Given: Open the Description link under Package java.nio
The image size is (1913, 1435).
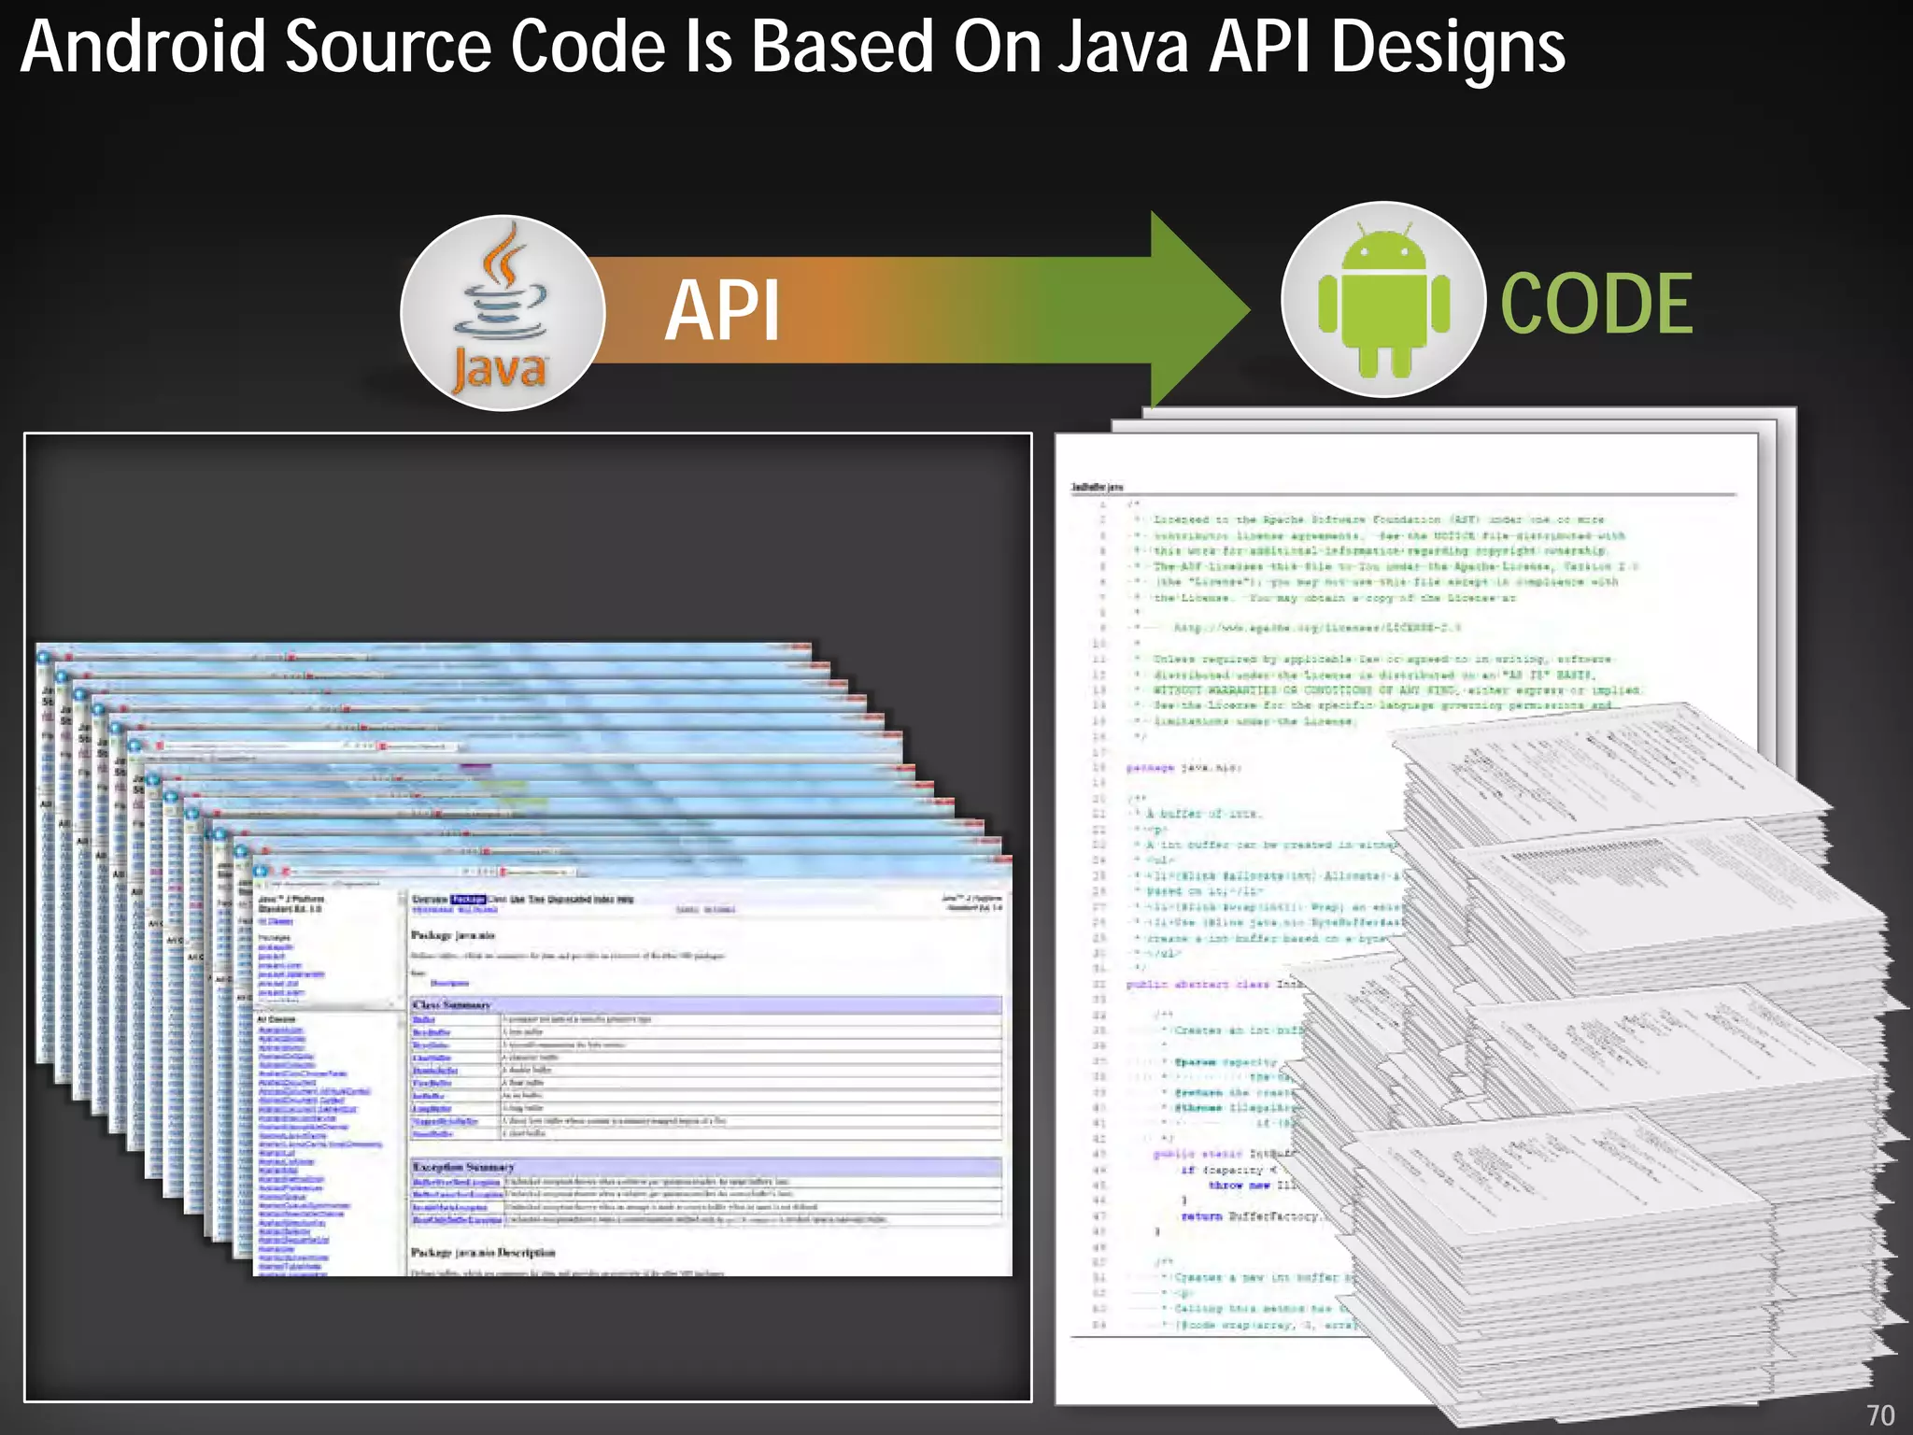Looking at the screenshot, I should tap(449, 983).
